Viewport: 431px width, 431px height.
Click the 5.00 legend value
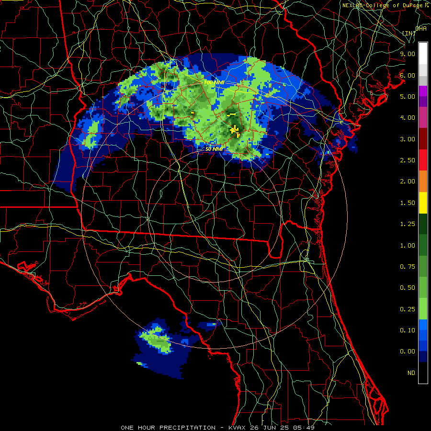408,96
